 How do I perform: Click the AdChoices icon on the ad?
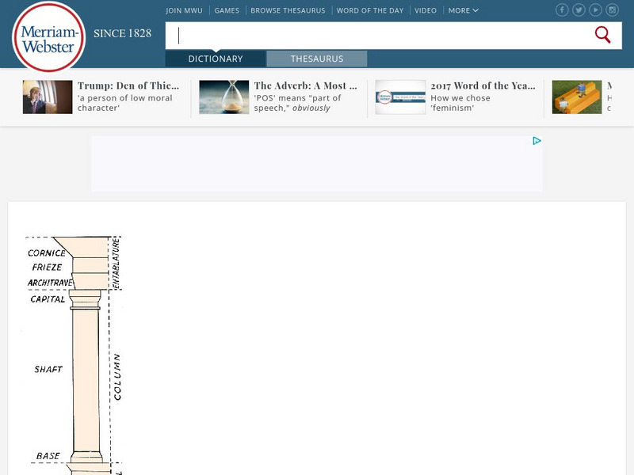click(x=537, y=141)
